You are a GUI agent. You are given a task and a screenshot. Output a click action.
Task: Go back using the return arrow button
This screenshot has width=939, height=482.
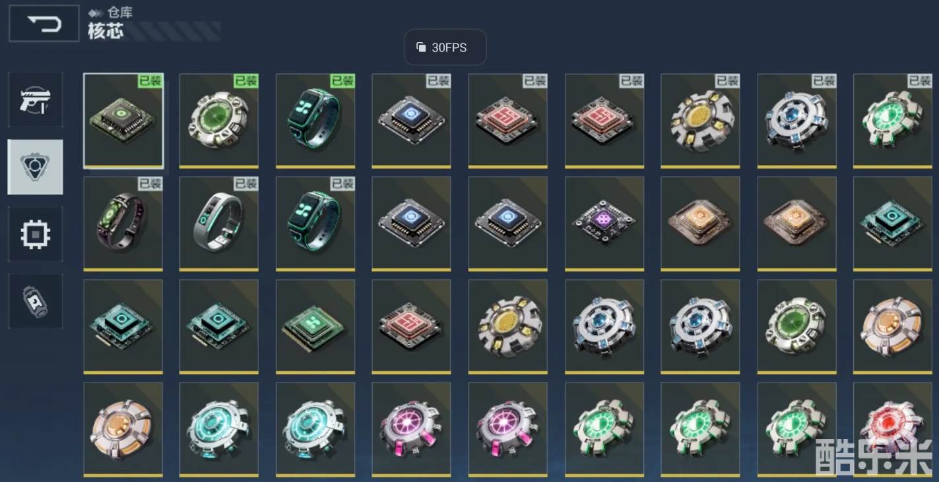(44, 24)
